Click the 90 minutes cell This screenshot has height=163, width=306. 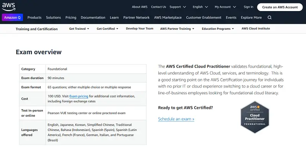pos(96,78)
